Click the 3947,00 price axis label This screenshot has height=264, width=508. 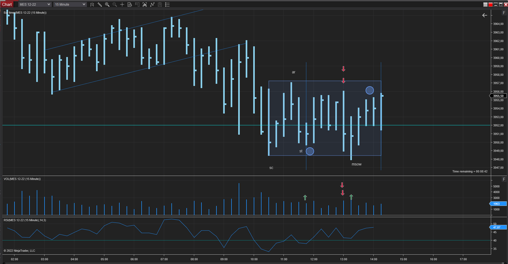click(498, 168)
